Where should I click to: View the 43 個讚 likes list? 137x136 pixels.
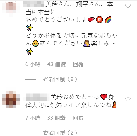[x=56, y=64]
